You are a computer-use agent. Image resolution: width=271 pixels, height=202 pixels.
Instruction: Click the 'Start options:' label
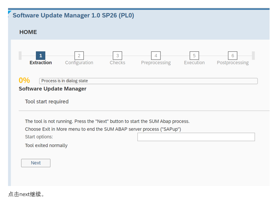[39, 137]
